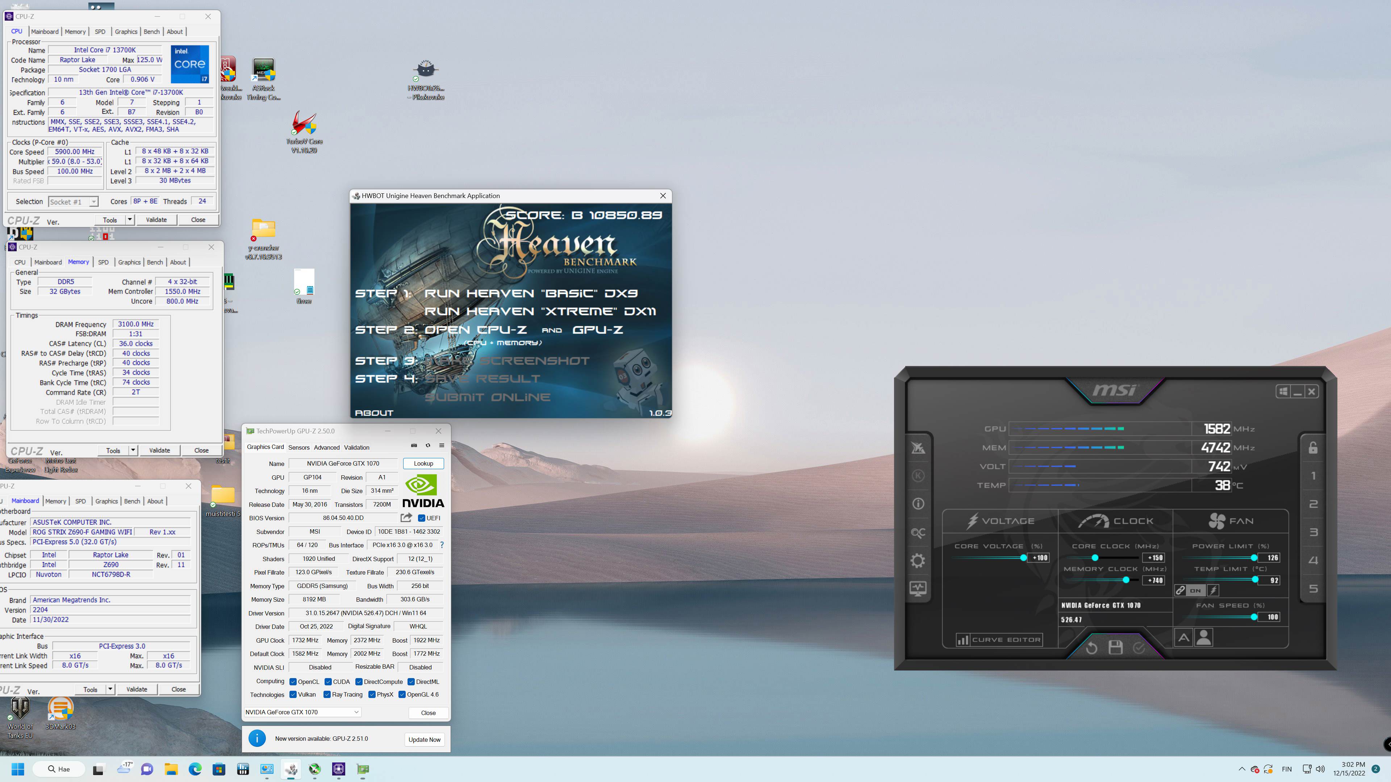Open the Socket #1 selection dropdown
This screenshot has width=1391, height=782.
(x=74, y=202)
